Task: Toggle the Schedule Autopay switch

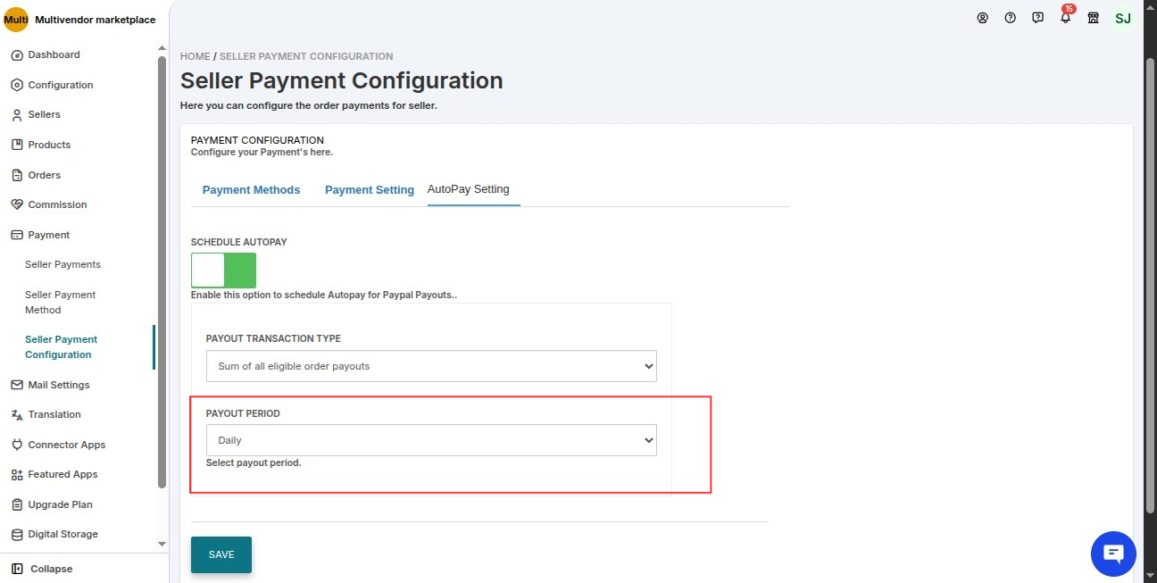Action: [x=223, y=271]
